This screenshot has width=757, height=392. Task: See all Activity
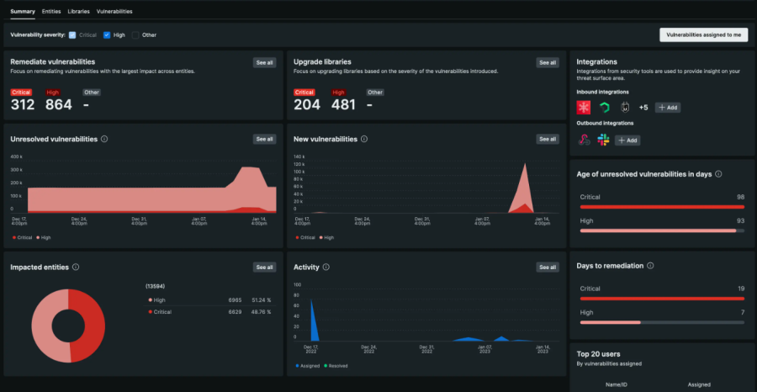(548, 267)
